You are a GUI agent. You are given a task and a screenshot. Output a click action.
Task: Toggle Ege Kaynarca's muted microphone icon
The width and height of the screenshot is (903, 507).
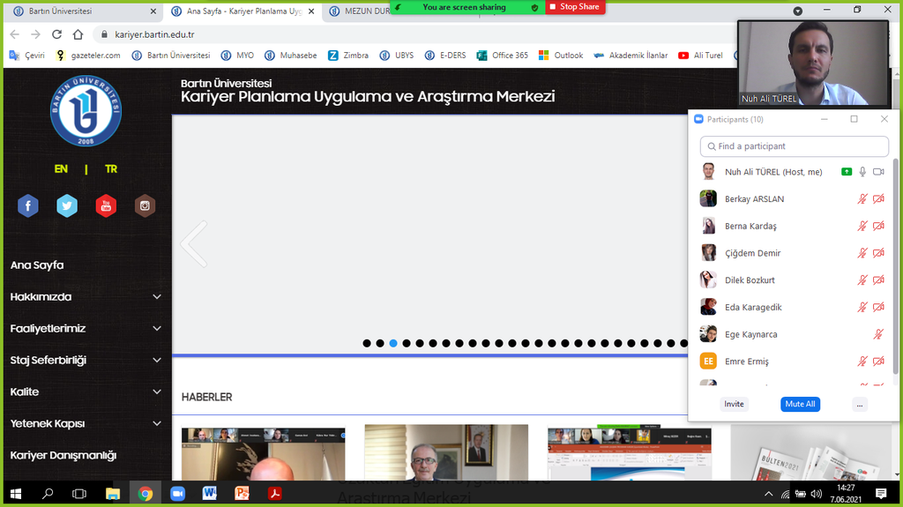pos(877,335)
